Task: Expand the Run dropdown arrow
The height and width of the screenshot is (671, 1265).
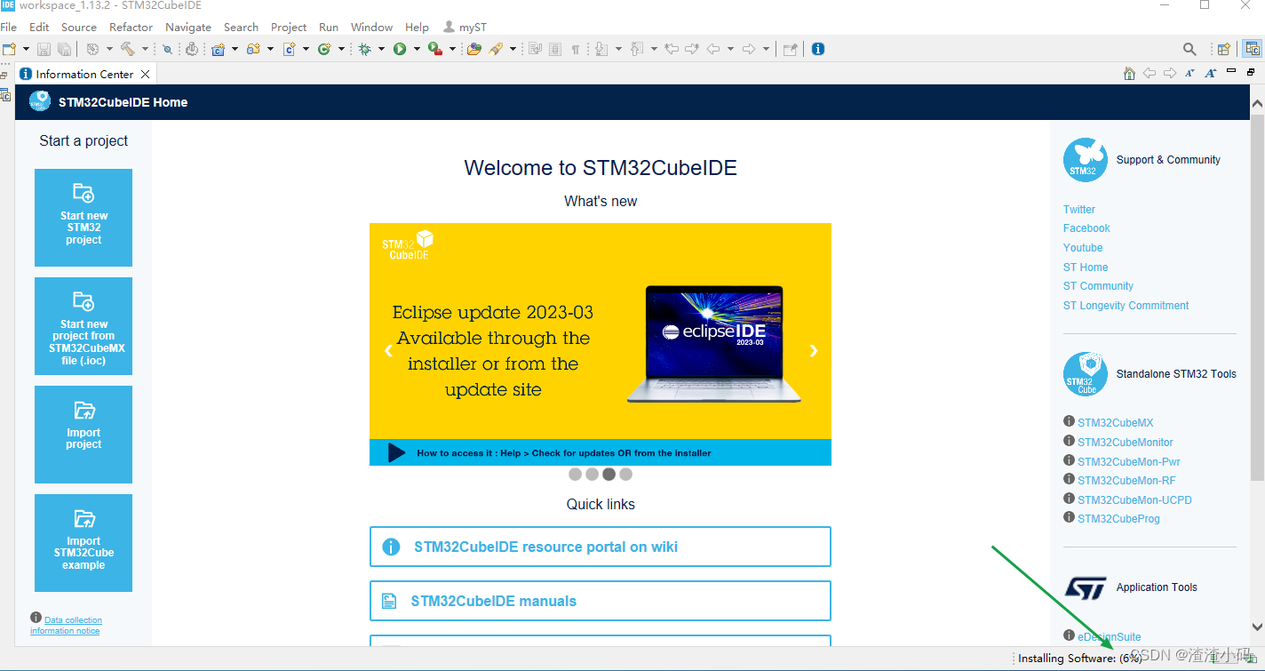Action: pos(417,49)
